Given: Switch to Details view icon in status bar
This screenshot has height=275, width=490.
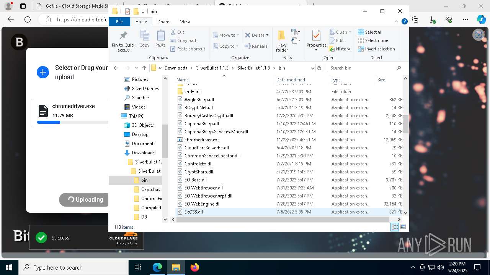Looking at the screenshot, I should (x=395, y=227).
